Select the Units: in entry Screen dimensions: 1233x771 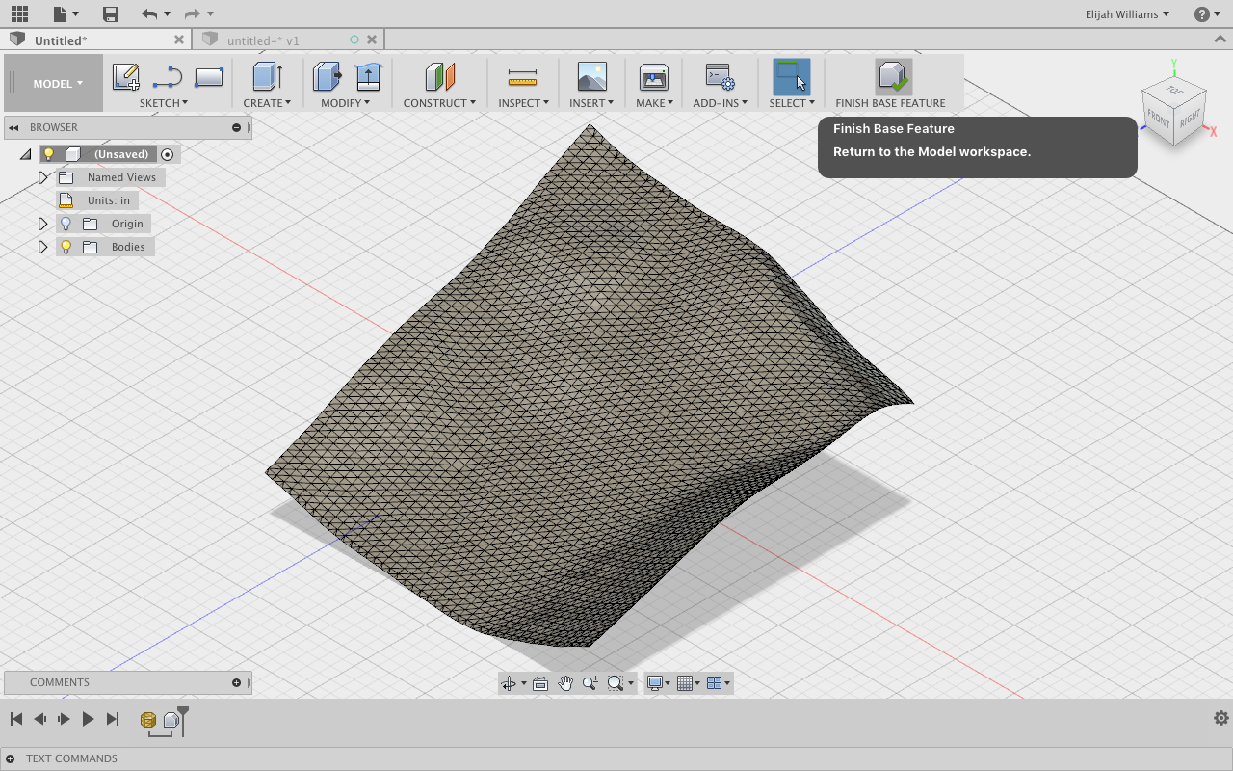[x=96, y=200]
